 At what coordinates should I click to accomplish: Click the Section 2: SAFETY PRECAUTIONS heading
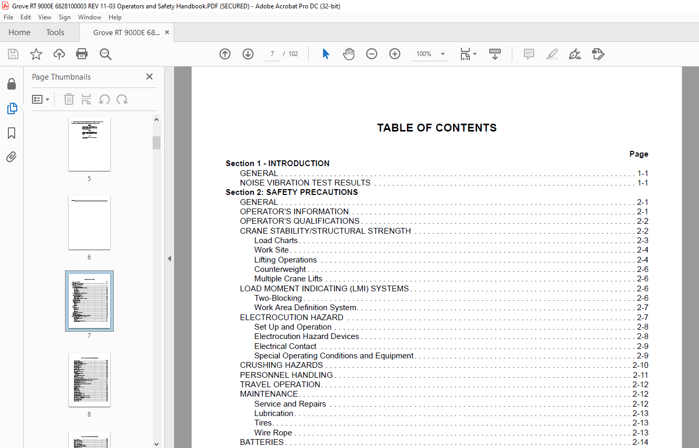click(x=292, y=192)
